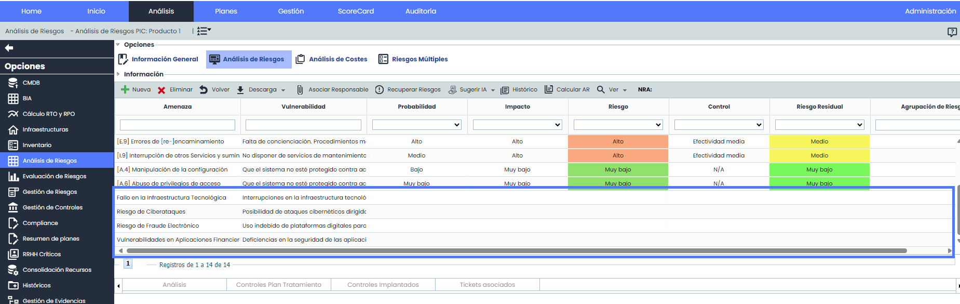Open the Probabilidad filter dropdown

point(416,125)
